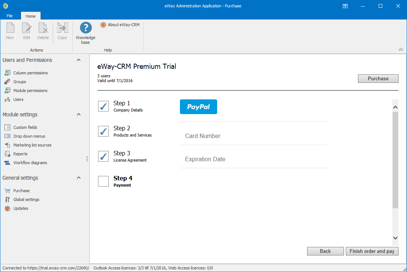407x272 pixels.
Task: Click the Drop down menus icon
Action: pos(7,136)
